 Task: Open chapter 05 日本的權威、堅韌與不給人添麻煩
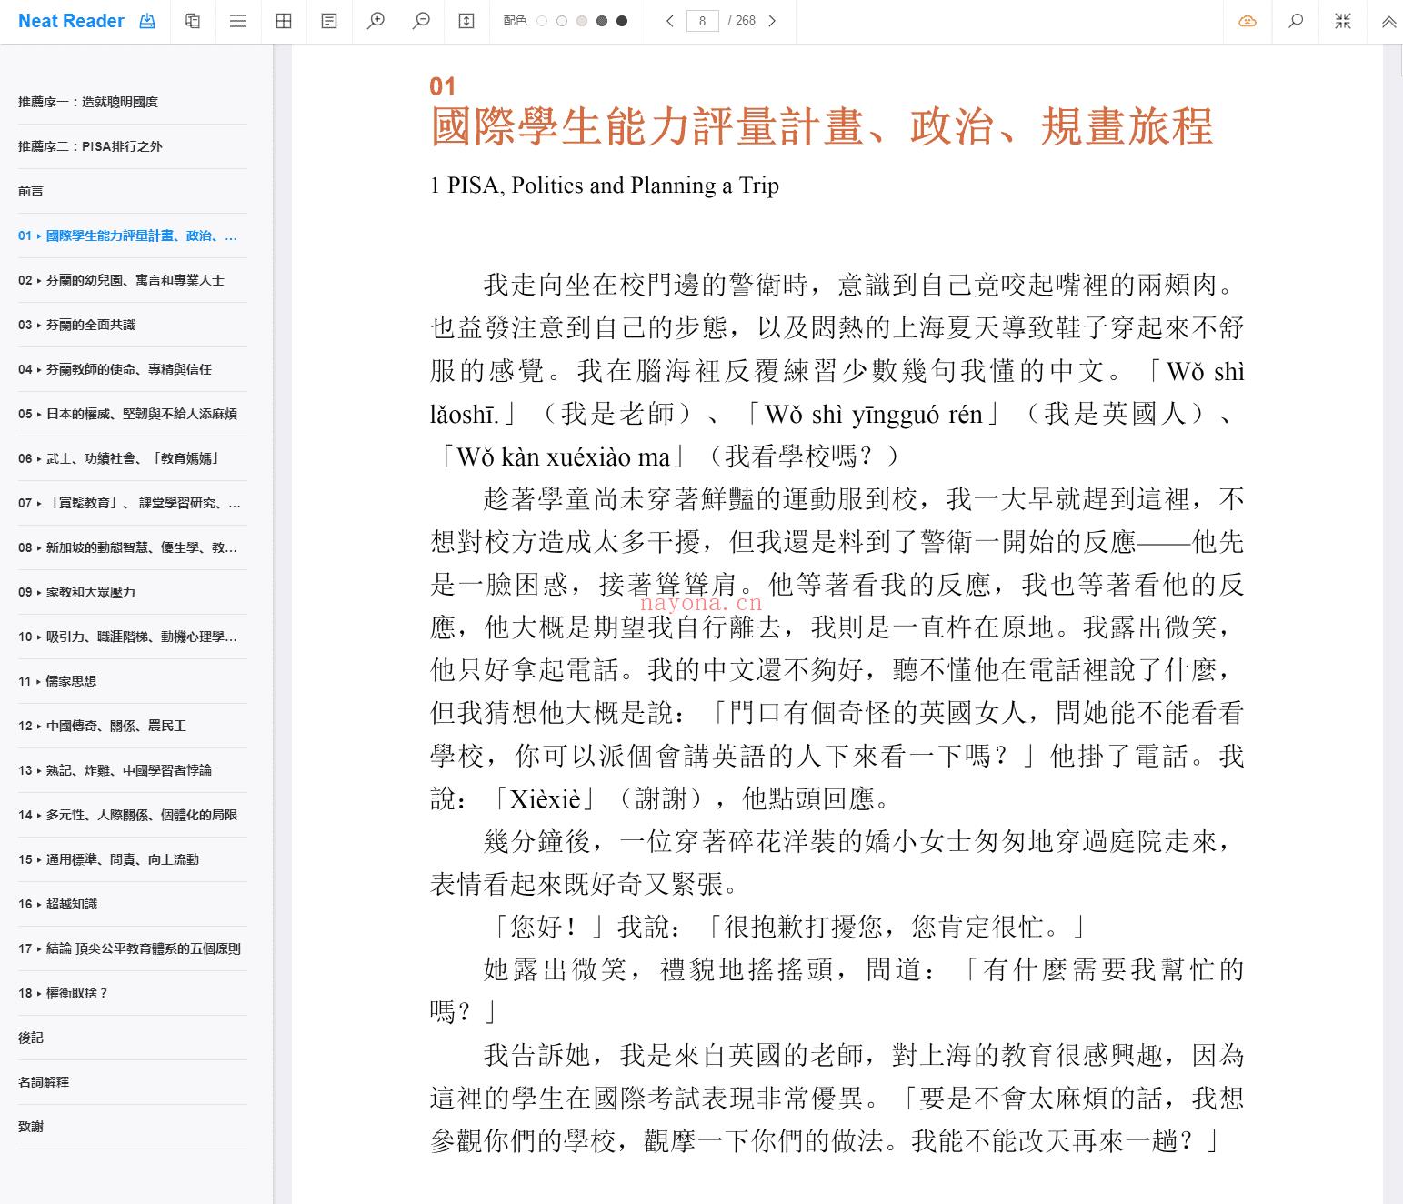(127, 414)
